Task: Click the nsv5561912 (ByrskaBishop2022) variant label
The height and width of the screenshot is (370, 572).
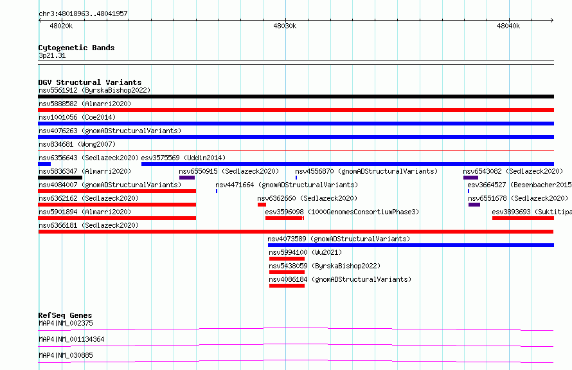Action: 94,90
